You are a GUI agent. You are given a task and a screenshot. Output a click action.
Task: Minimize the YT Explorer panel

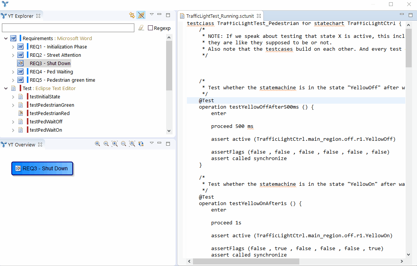pyautogui.click(x=159, y=14)
